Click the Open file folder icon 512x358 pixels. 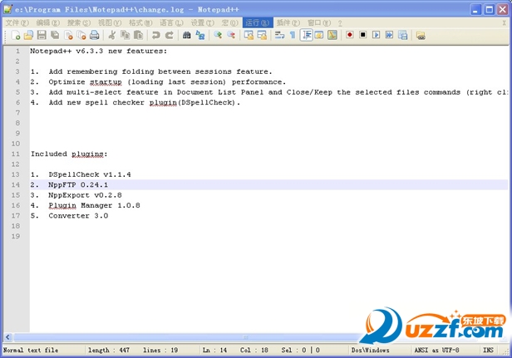click(x=28, y=35)
